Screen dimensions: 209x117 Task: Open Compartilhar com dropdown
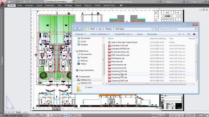(x=123, y=34)
